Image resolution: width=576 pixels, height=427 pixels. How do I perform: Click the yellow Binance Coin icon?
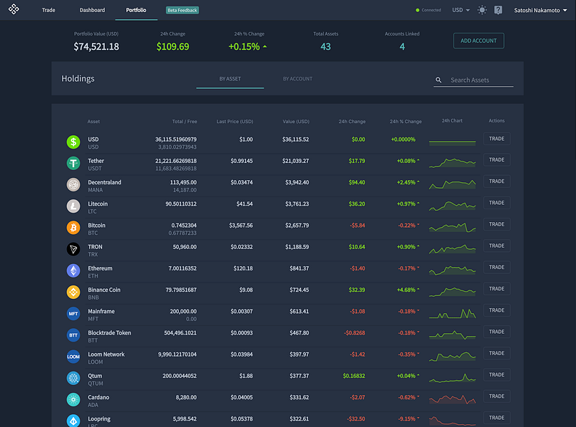pyautogui.click(x=73, y=292)
